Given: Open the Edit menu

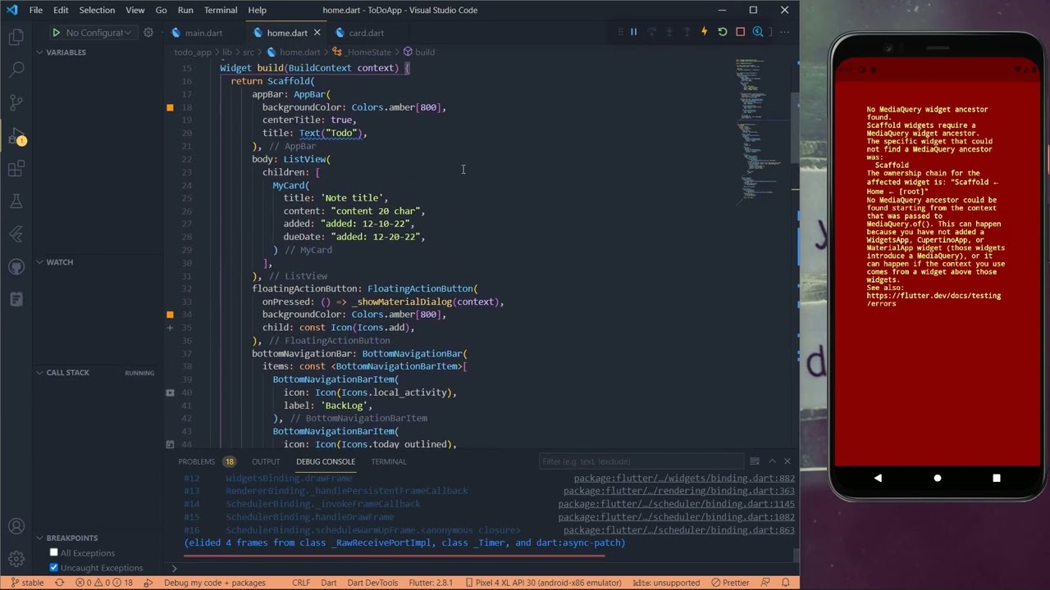Looking at the screenshot, I should coord(61,10).
